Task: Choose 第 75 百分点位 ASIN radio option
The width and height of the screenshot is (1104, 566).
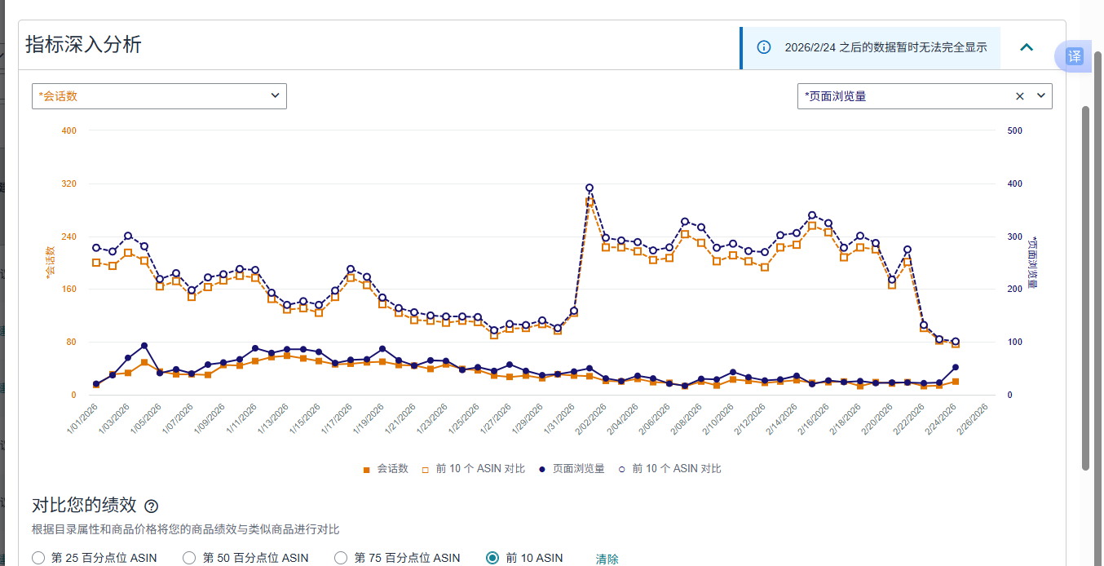Action: point(342,558)
